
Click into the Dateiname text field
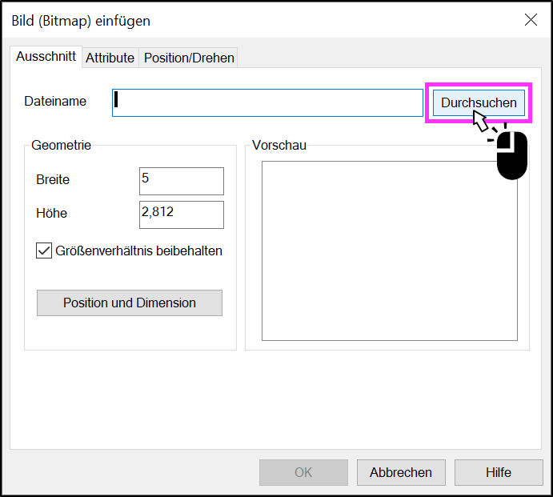coord(267,102)
